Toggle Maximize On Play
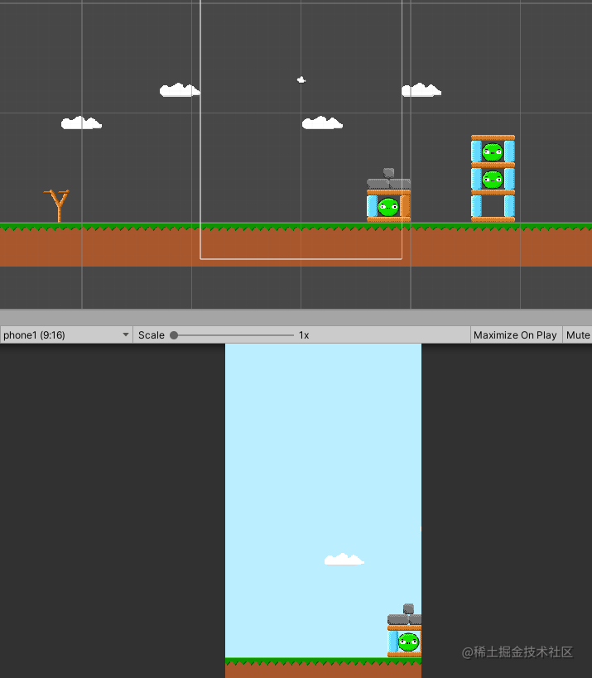This screenshot has width=592, height=678. 515,335
